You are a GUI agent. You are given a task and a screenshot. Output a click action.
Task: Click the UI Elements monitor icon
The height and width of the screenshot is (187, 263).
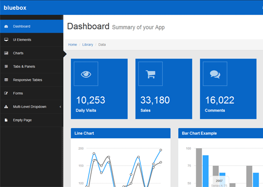pos(6,40)
